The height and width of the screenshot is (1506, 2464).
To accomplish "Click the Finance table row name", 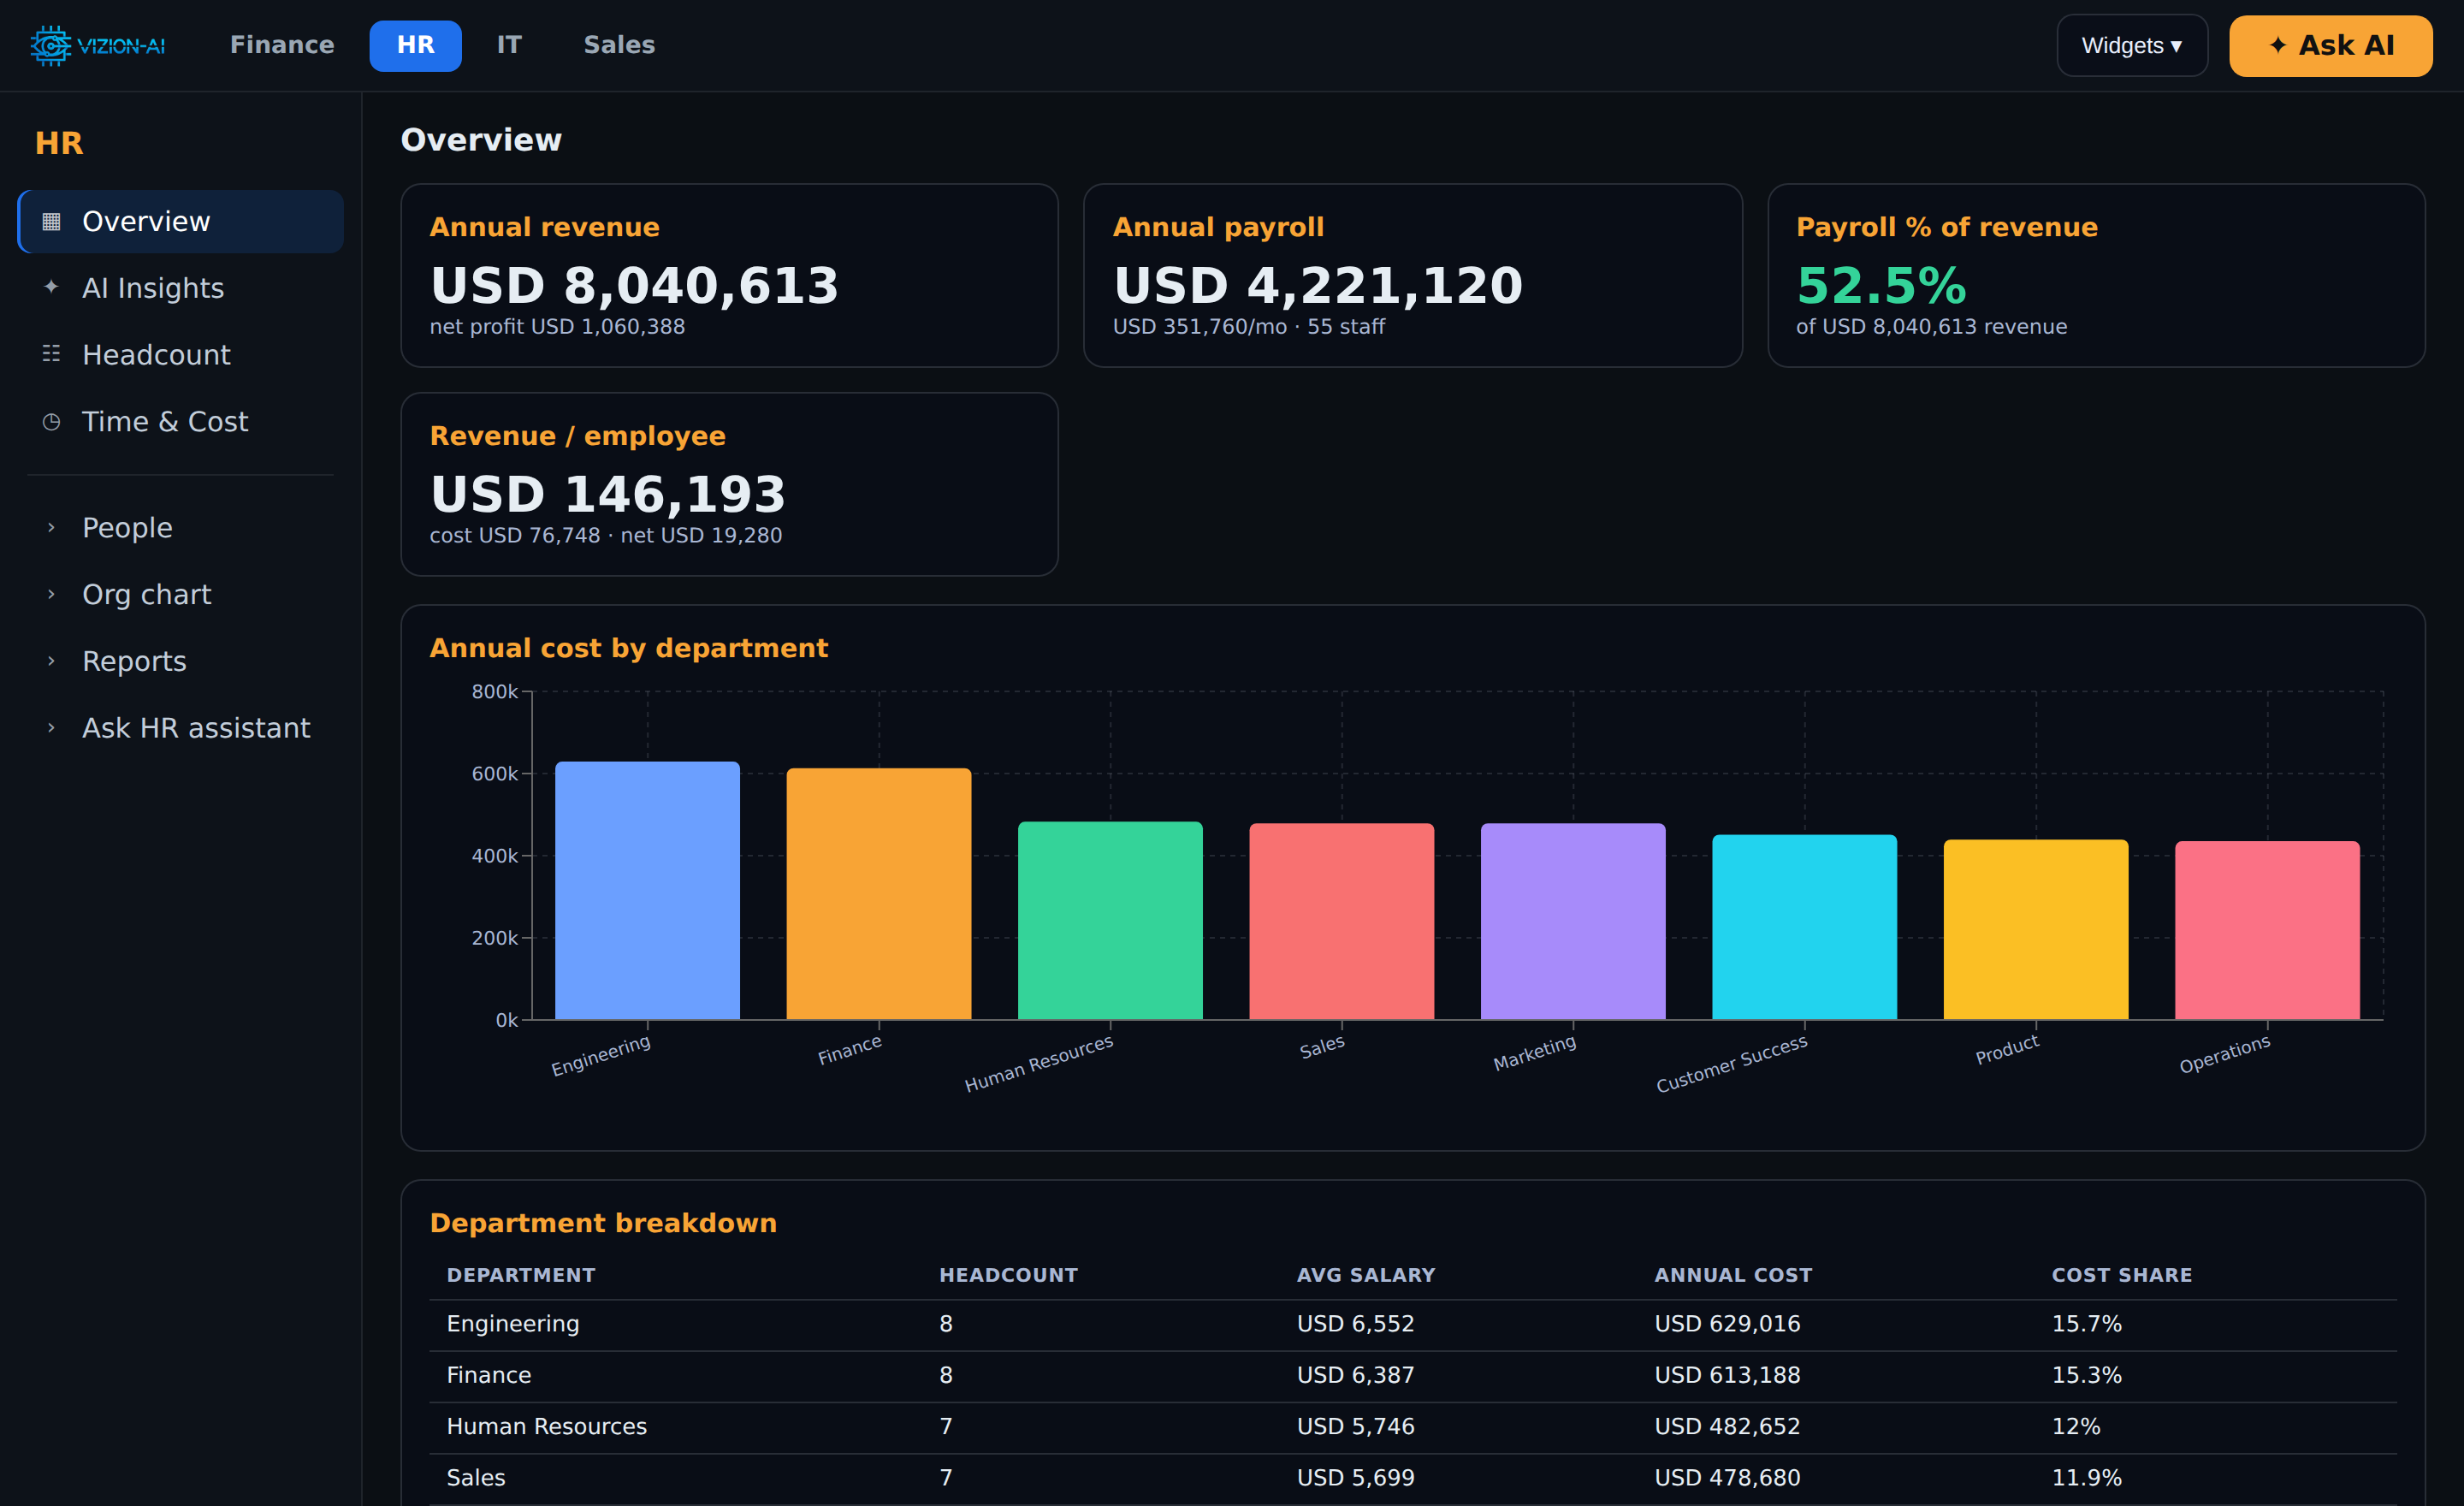I will tap(488, 1375).
